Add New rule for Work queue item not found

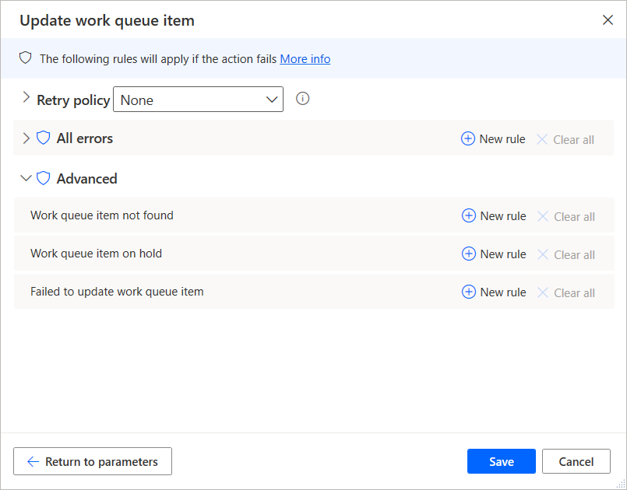pyautogui.click(x=494, y=216)
